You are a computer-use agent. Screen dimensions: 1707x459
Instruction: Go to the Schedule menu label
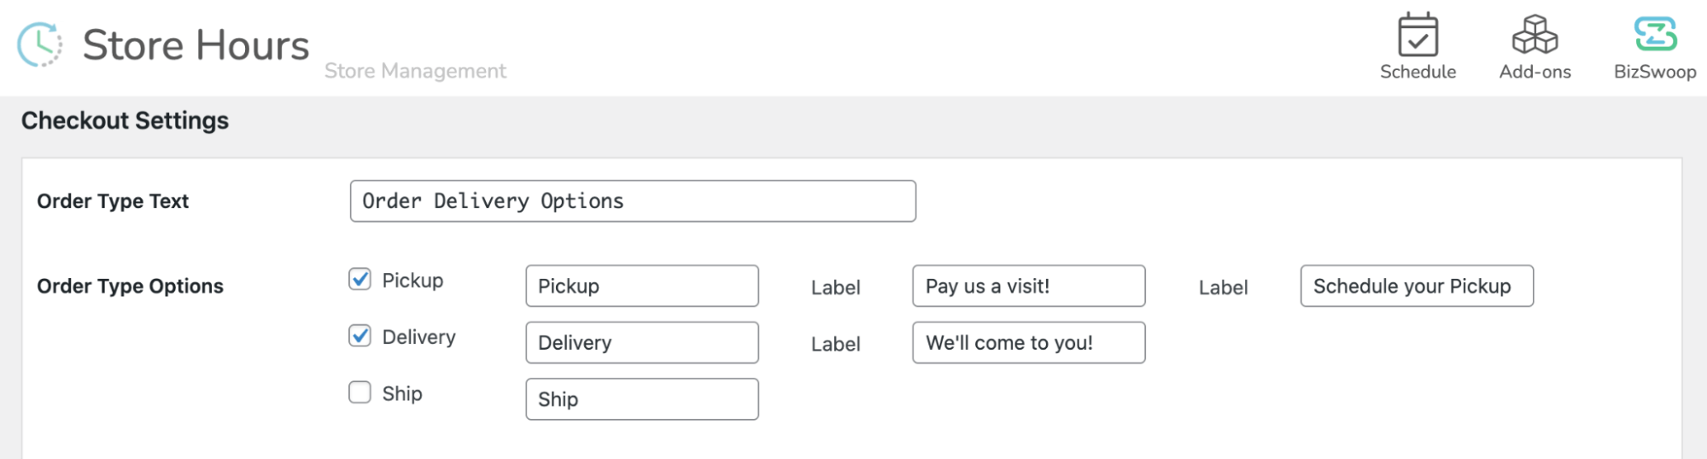(x=1418, y=72)
